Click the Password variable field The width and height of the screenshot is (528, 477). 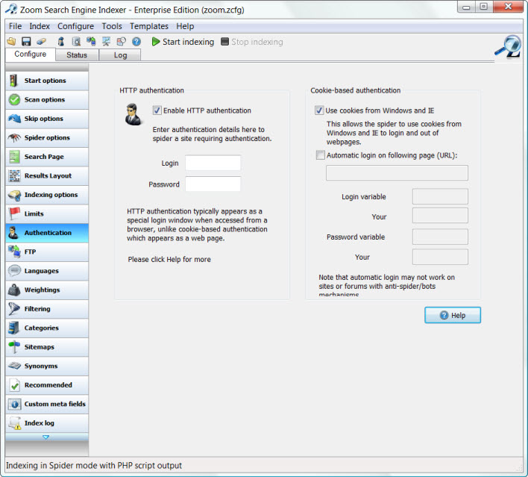pyautogui.click(x=440, y=237)
